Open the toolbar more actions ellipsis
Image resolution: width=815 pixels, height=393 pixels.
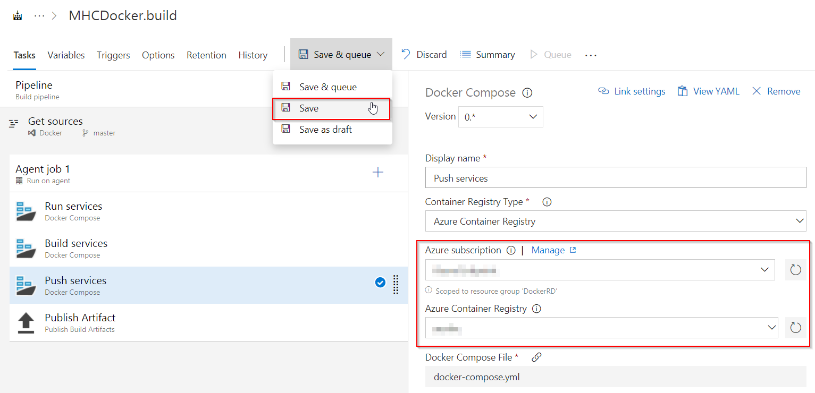[x=591, y=55]
